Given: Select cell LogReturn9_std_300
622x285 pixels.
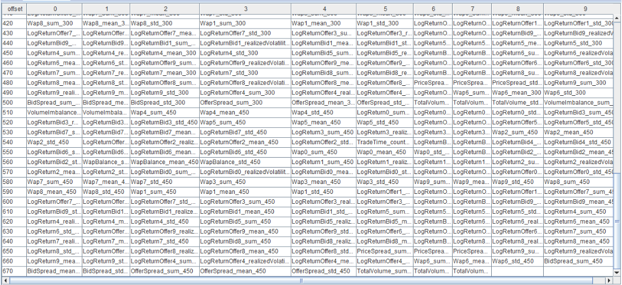Looking at the screenshot, I should pyautogui.click(x=165, y=92).
